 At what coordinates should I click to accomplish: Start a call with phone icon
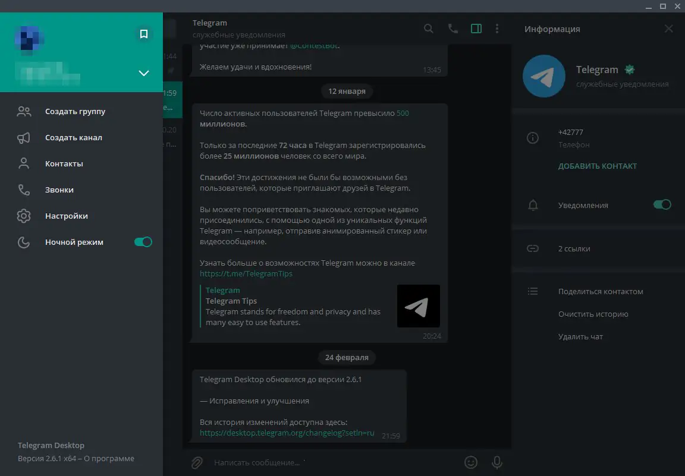[x=453, y=29]
